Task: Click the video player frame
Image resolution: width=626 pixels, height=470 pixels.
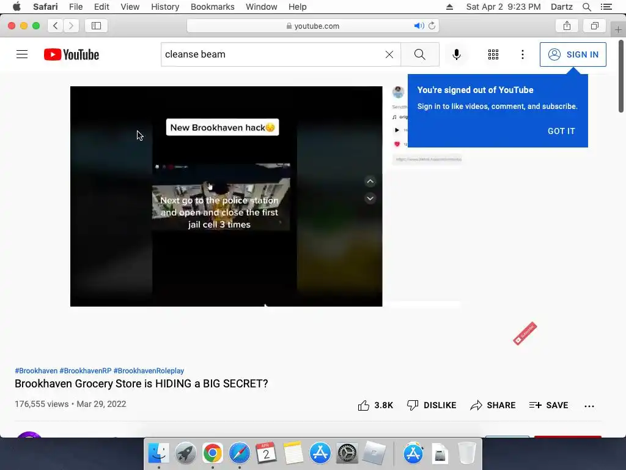Action: [226, 196]
